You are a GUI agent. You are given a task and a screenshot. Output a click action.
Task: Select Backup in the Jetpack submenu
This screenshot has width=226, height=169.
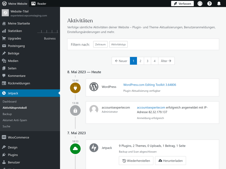[x=7, y=114]
